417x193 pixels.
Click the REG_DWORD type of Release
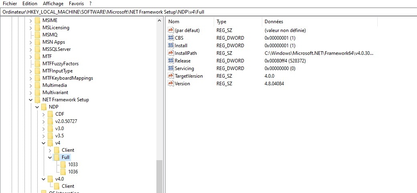point(230,60)
